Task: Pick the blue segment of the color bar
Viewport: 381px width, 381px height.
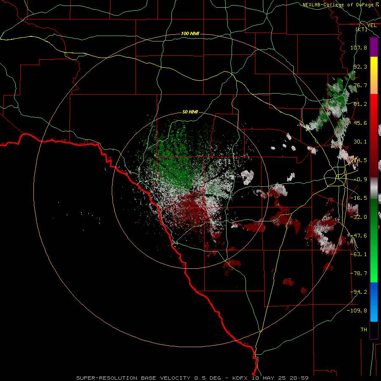Action: click(x=374, y=302)
